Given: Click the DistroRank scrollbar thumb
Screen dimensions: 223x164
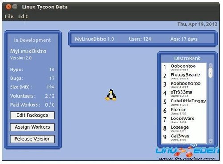Looking at the screenshot, I should (211, 73).
